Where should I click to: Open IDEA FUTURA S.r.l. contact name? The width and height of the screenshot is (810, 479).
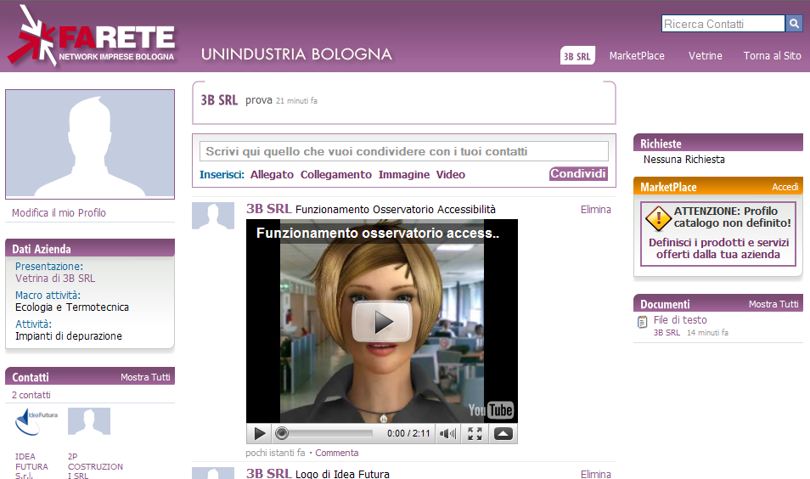[x=31, y=466]
